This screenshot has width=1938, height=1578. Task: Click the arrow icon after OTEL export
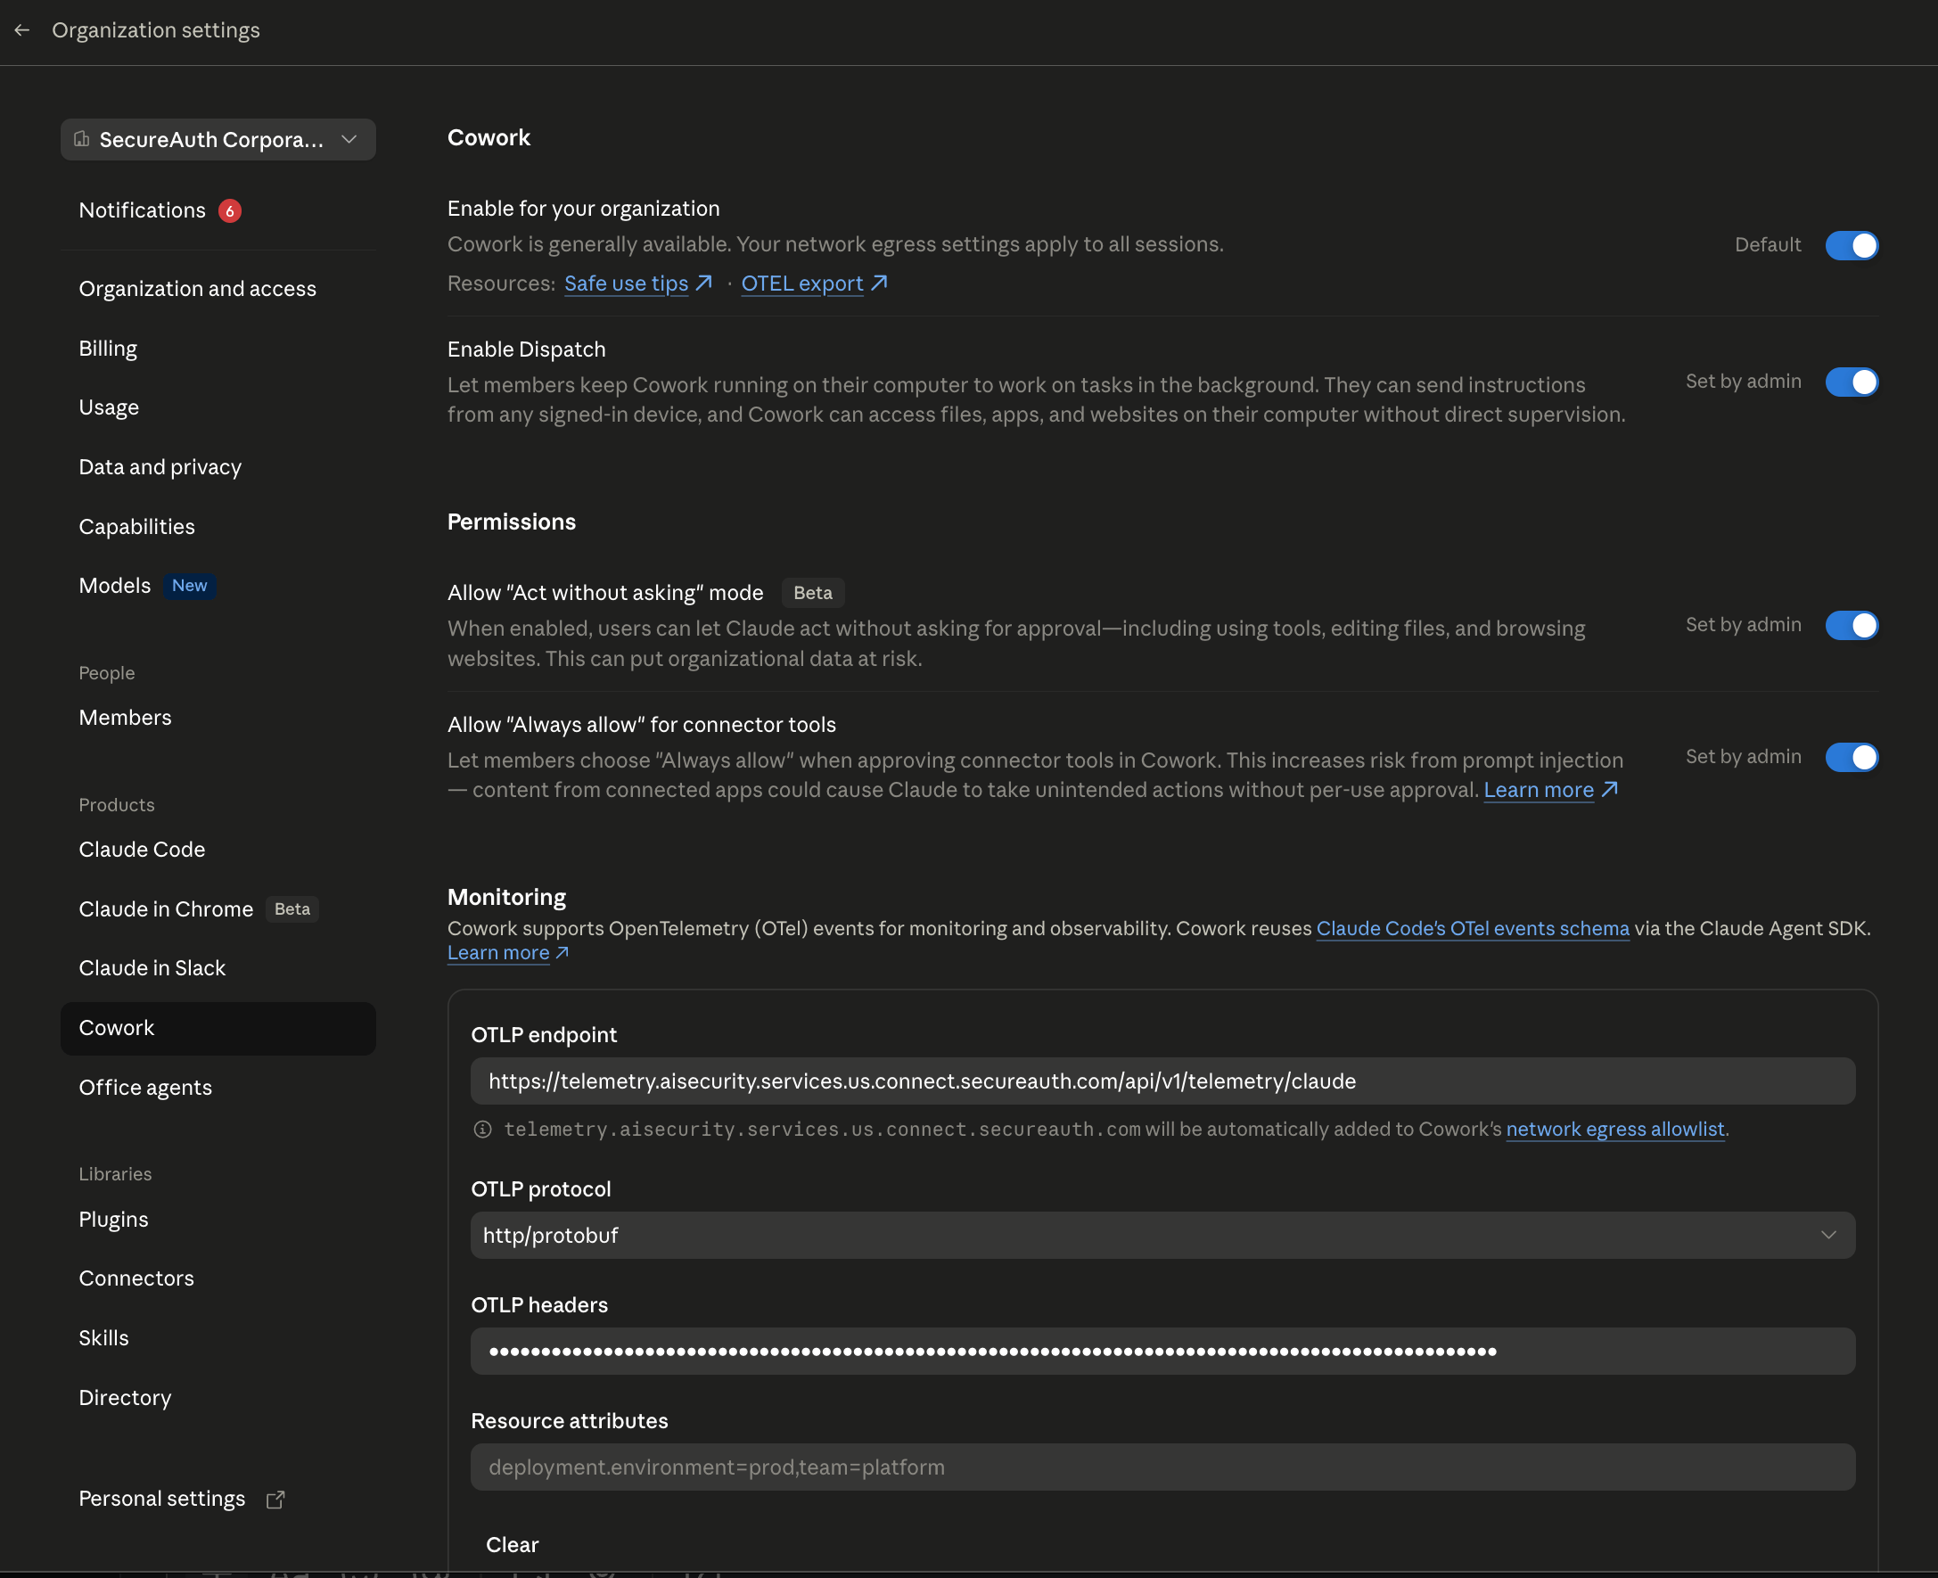879,283
